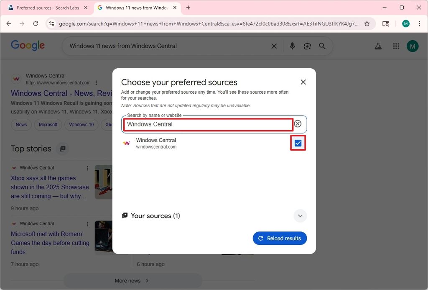Click the More news button
The width and height of the screenshot is (428, 290).
[132, 281]
